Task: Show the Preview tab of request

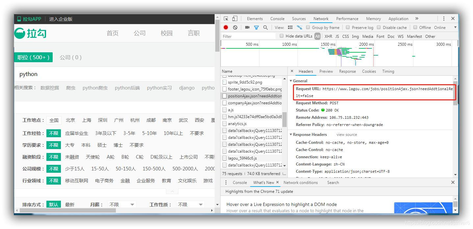Action: coord(326,71)
